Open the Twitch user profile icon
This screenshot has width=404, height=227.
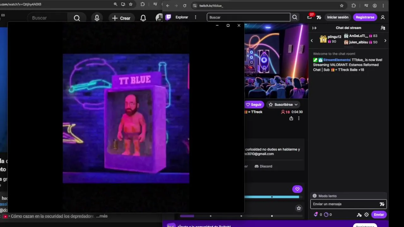point(383,17)
